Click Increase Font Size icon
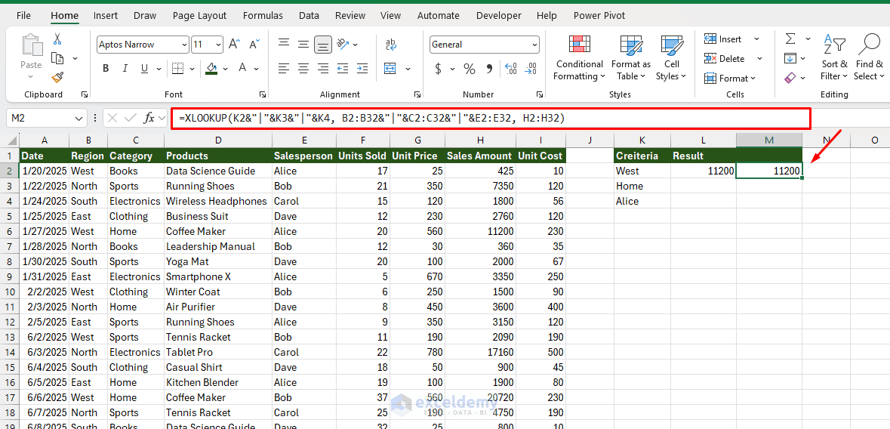The image size is (890, 429). pyautogui.click(x=234, y=45)
